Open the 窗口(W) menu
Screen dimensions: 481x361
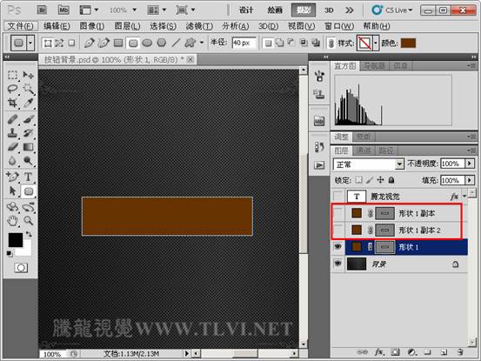[x=339, y=26]
